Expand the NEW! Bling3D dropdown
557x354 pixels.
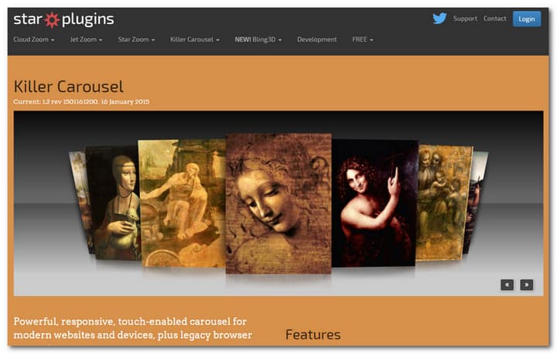[258, 39]
